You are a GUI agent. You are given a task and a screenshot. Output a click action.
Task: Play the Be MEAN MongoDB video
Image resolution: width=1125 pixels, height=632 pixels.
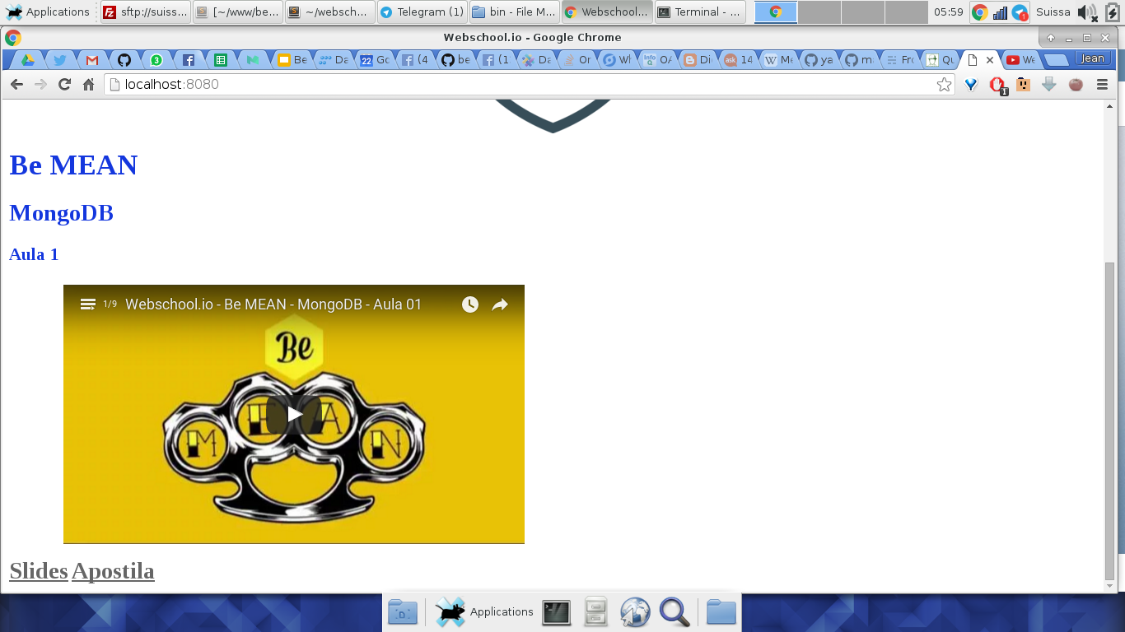pos(294,414)
